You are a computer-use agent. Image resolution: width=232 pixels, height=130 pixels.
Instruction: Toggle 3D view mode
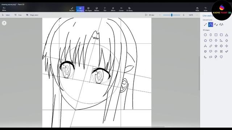[x=150, y=15]
